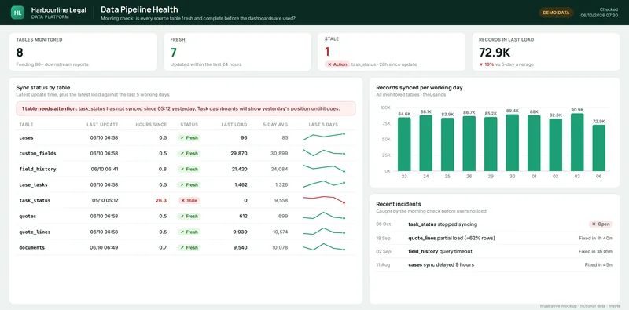Select the field_history table row name

click(38, 169)
